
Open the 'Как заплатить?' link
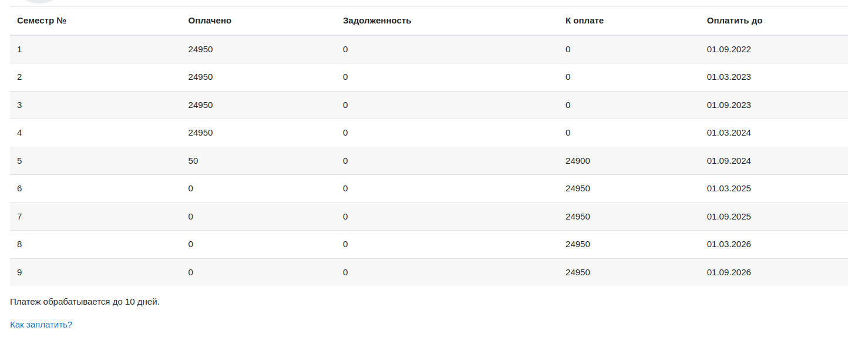click(41, 324)
